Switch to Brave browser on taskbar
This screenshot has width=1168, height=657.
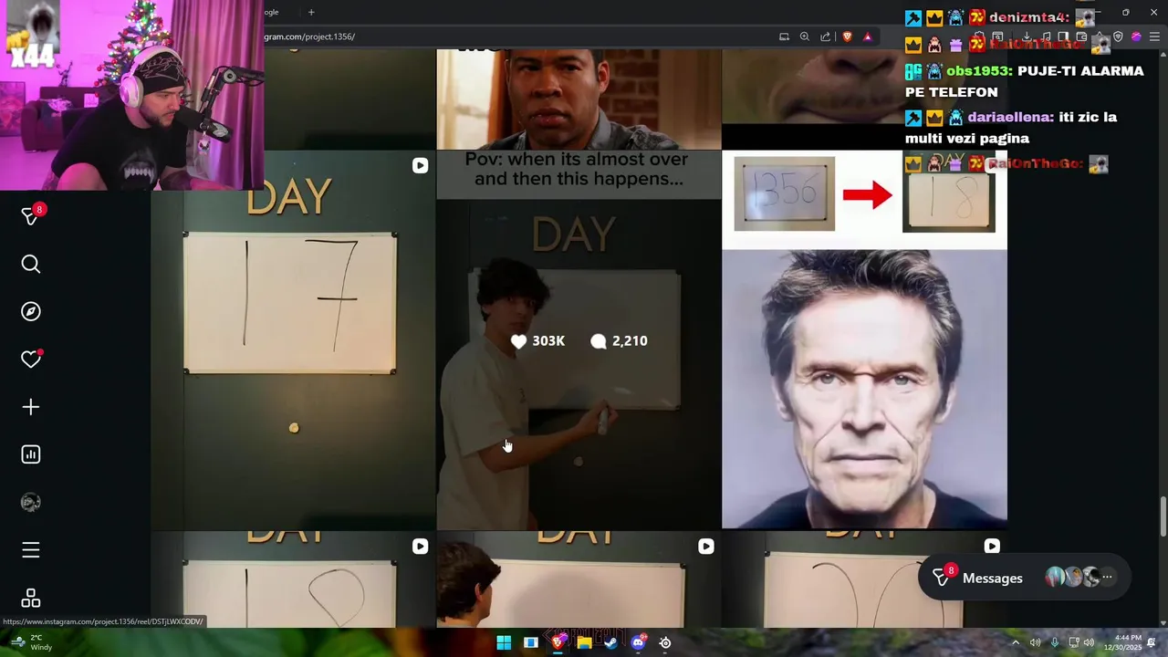pos(558,642)
